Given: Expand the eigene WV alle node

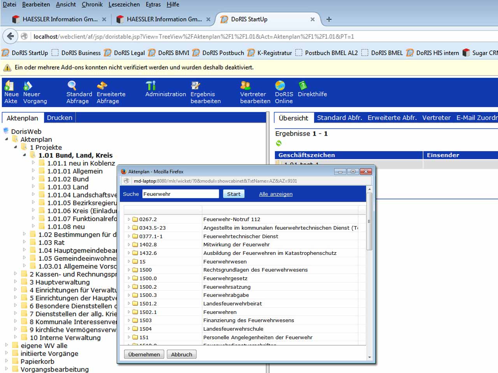Looking at the screenshot, I should [7, 345].
